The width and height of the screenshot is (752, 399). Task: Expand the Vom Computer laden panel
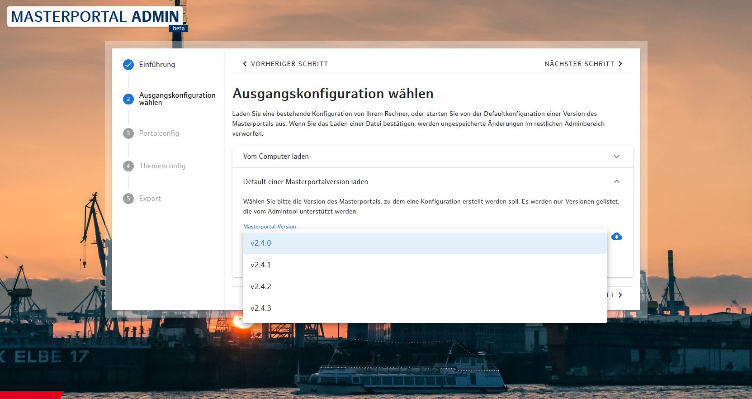[432, 157]
